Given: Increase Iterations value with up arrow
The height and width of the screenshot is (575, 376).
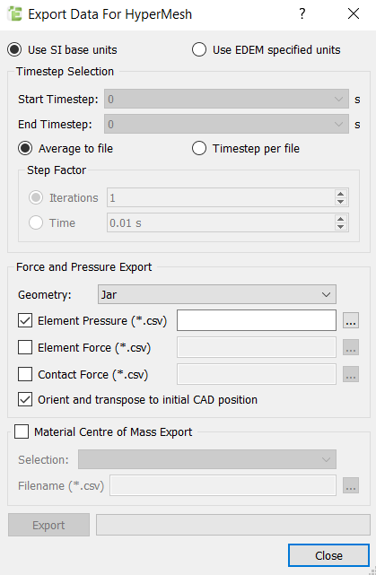Looking at the screenshot, I should click(340, 195).
